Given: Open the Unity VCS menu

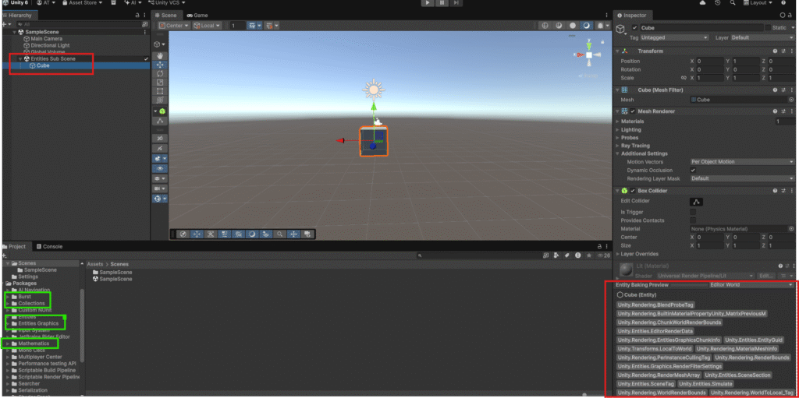Looking at the screenshot, I should [165, 3].
